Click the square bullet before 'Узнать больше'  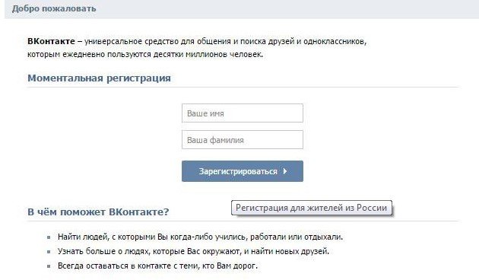coord(49,252)
